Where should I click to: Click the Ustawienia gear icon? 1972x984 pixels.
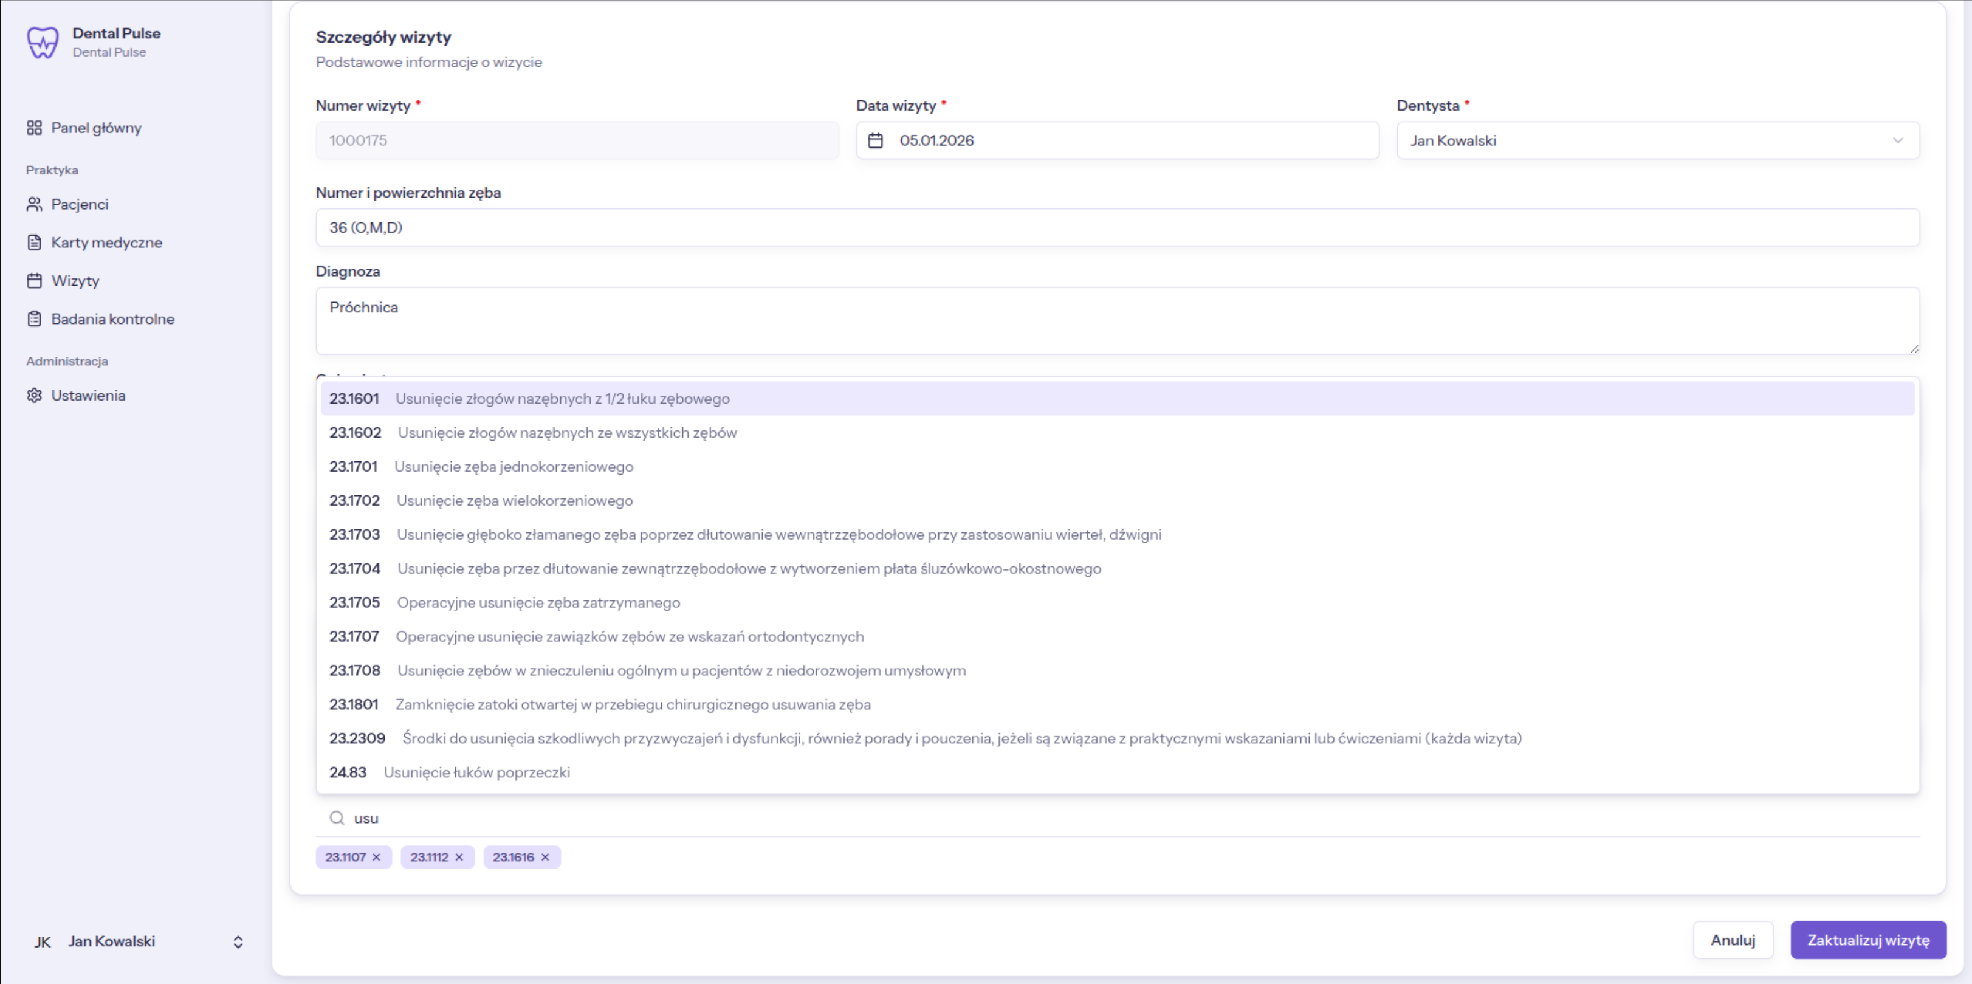tap(33, 396)
